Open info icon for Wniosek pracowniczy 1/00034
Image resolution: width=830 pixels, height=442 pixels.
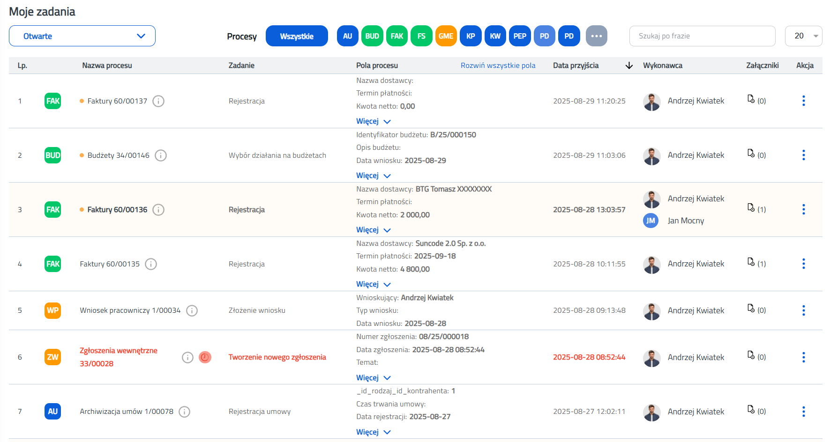coord(192,310)
